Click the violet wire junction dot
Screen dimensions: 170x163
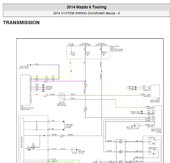[86, 81]
